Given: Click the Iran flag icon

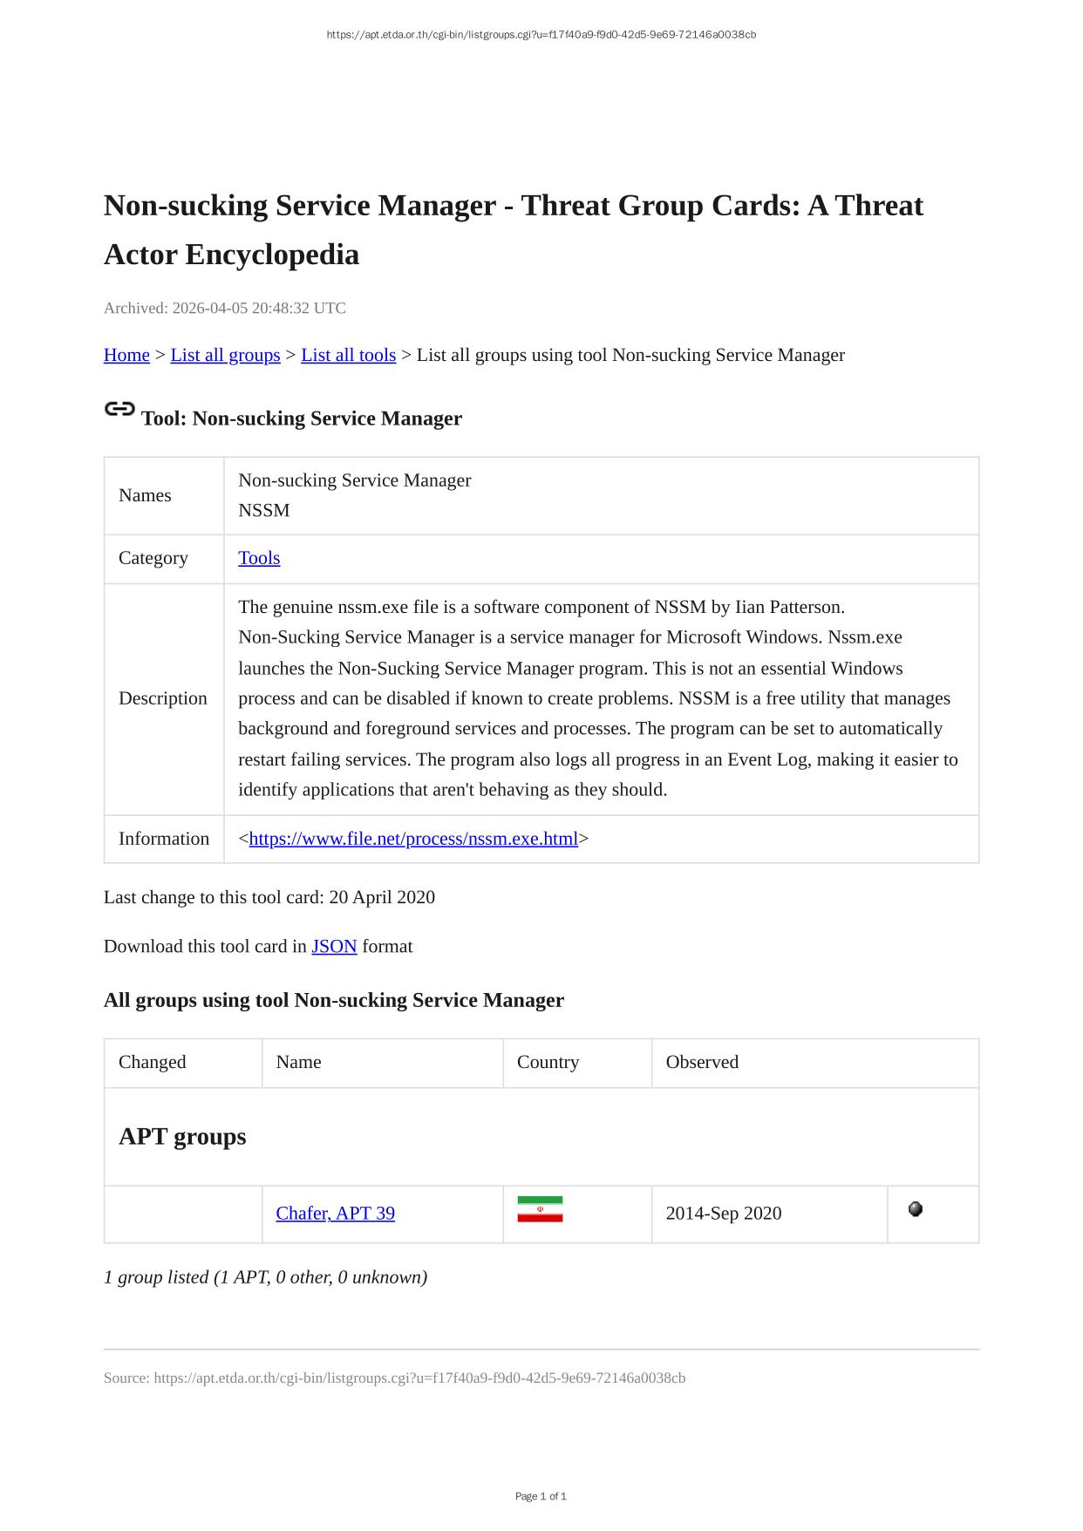Looking at the screenshot, I should 540,1209.
